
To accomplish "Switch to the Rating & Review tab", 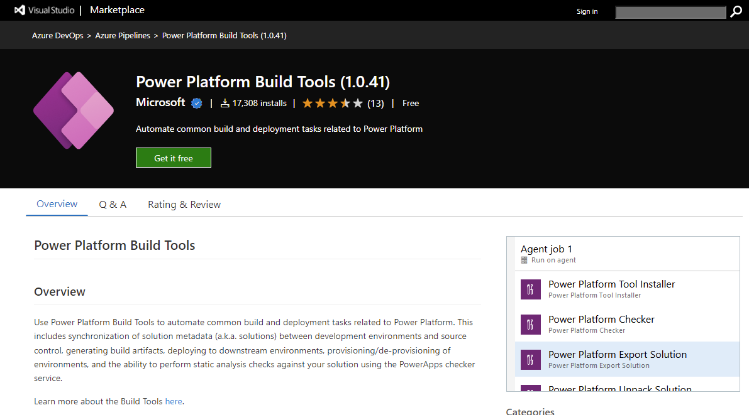I will [x=184, y=205].
